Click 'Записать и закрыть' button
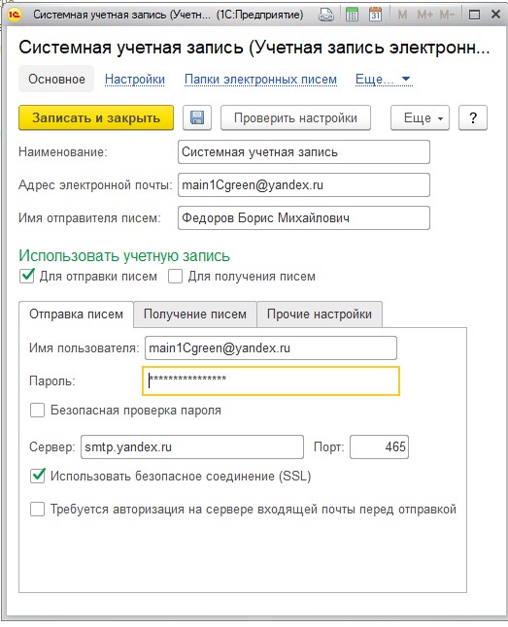This screenshot has height=627, width=508. (96, 118)
